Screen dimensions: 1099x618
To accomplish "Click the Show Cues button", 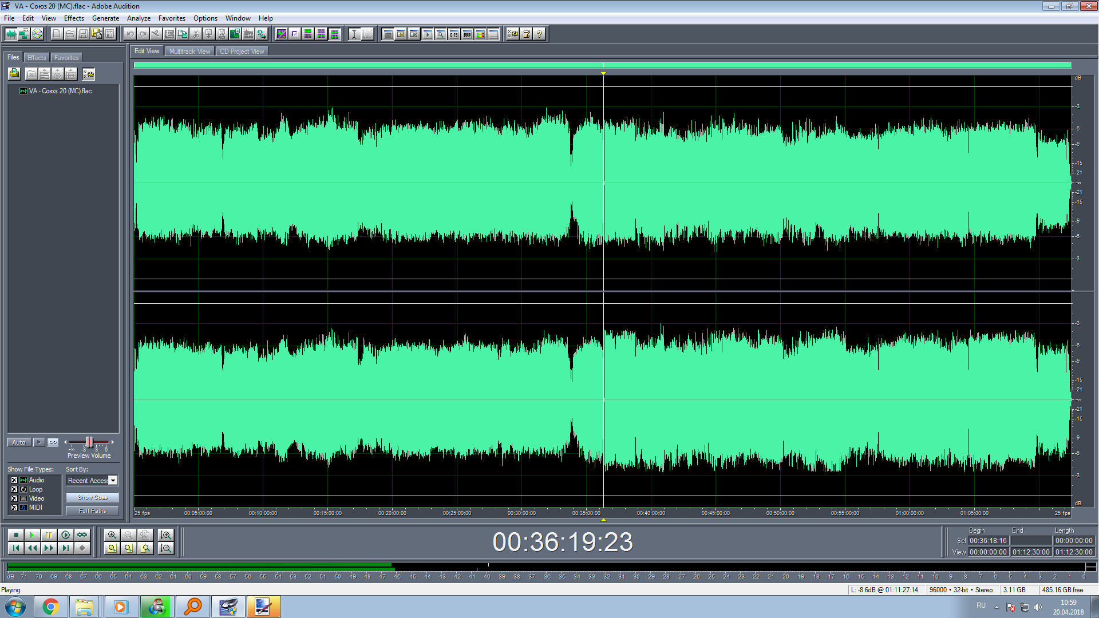I will 92,498.
